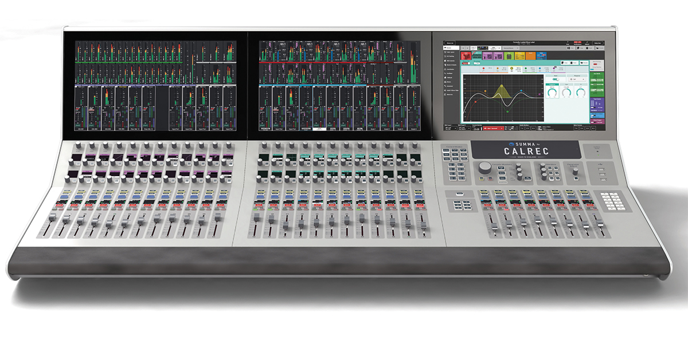
Task: Select the blue node on the EQ graph
Action: coord(520,89)
